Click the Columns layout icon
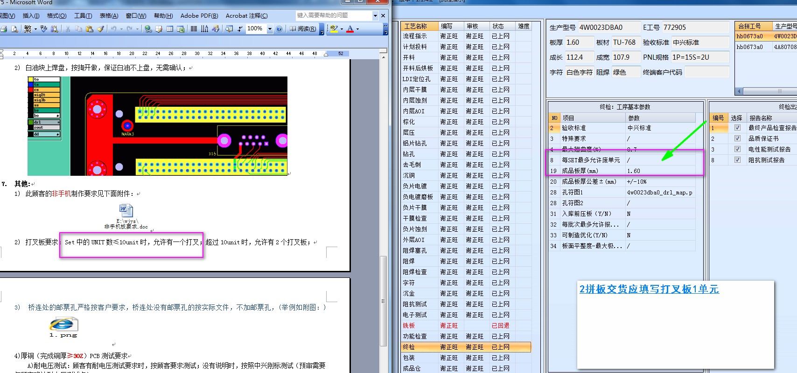Viewport: 797px width, 373px height. 194,29
